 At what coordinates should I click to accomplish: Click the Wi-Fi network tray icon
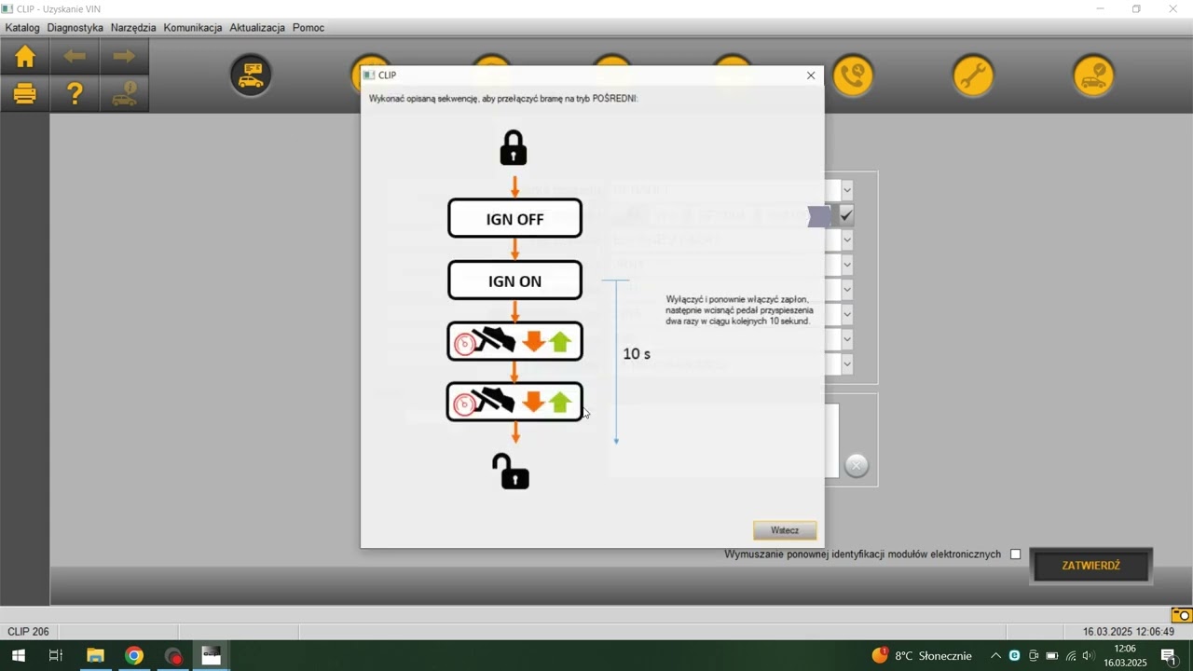1071,656
